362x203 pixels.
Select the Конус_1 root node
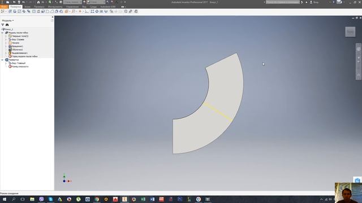7,29
